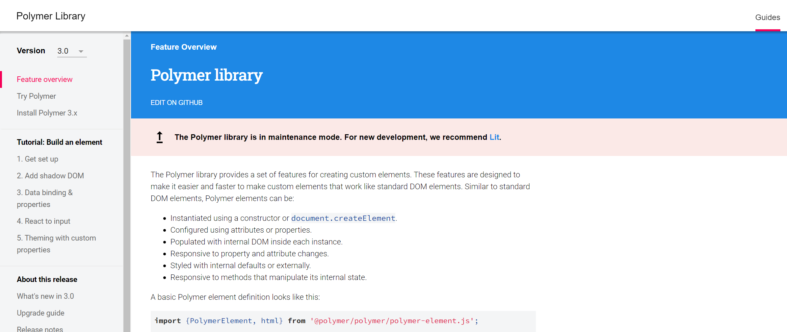787x332 pixels.
Task: Click the EDIT ON GITHUB link
Action: pyautogui.click(x=176, y=103)
